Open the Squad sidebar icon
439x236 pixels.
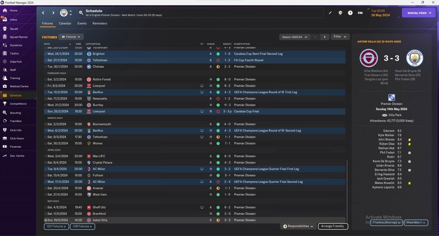point(5,29)
